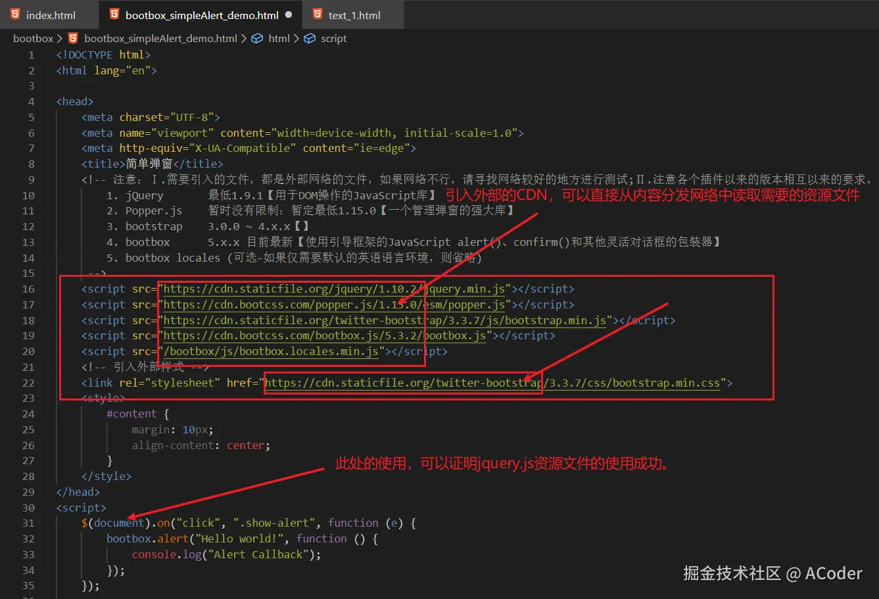The height and width of the screenshot is (599, 879).
Task: Select the bootbox_simpleAlert_demo.html tab
Action: click(201, 14)
